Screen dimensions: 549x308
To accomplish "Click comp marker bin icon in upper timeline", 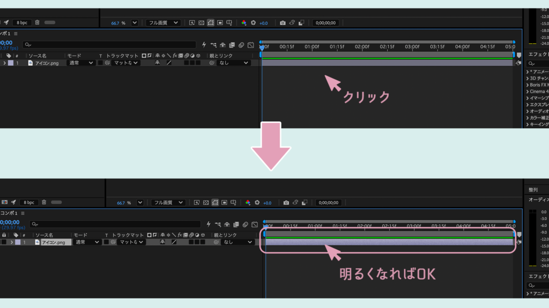I will (x=519, y=55).
